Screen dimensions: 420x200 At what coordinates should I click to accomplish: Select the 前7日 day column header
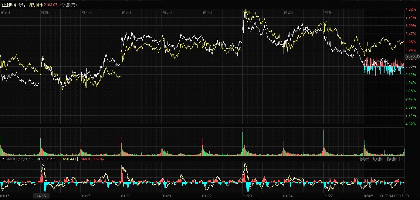tap(86, 12)
